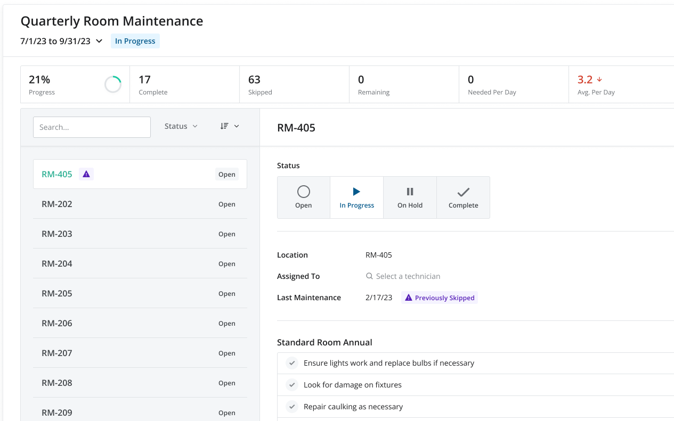674x421 pixels.
Task: Click the room Search box
Action: coord(92,127)
